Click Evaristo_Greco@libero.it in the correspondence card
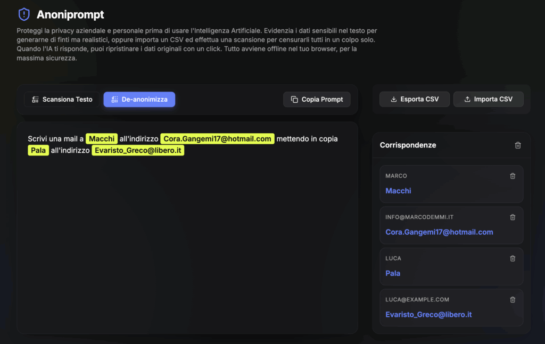The image size is (545, 344). point(428,314)
